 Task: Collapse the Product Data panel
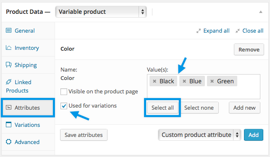(261, 12)
